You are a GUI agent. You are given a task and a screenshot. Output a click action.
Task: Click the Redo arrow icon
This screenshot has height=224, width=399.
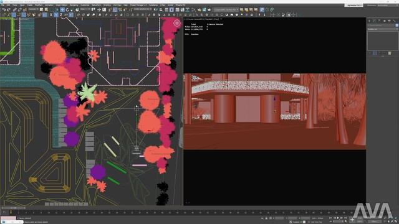pos(9,10)
